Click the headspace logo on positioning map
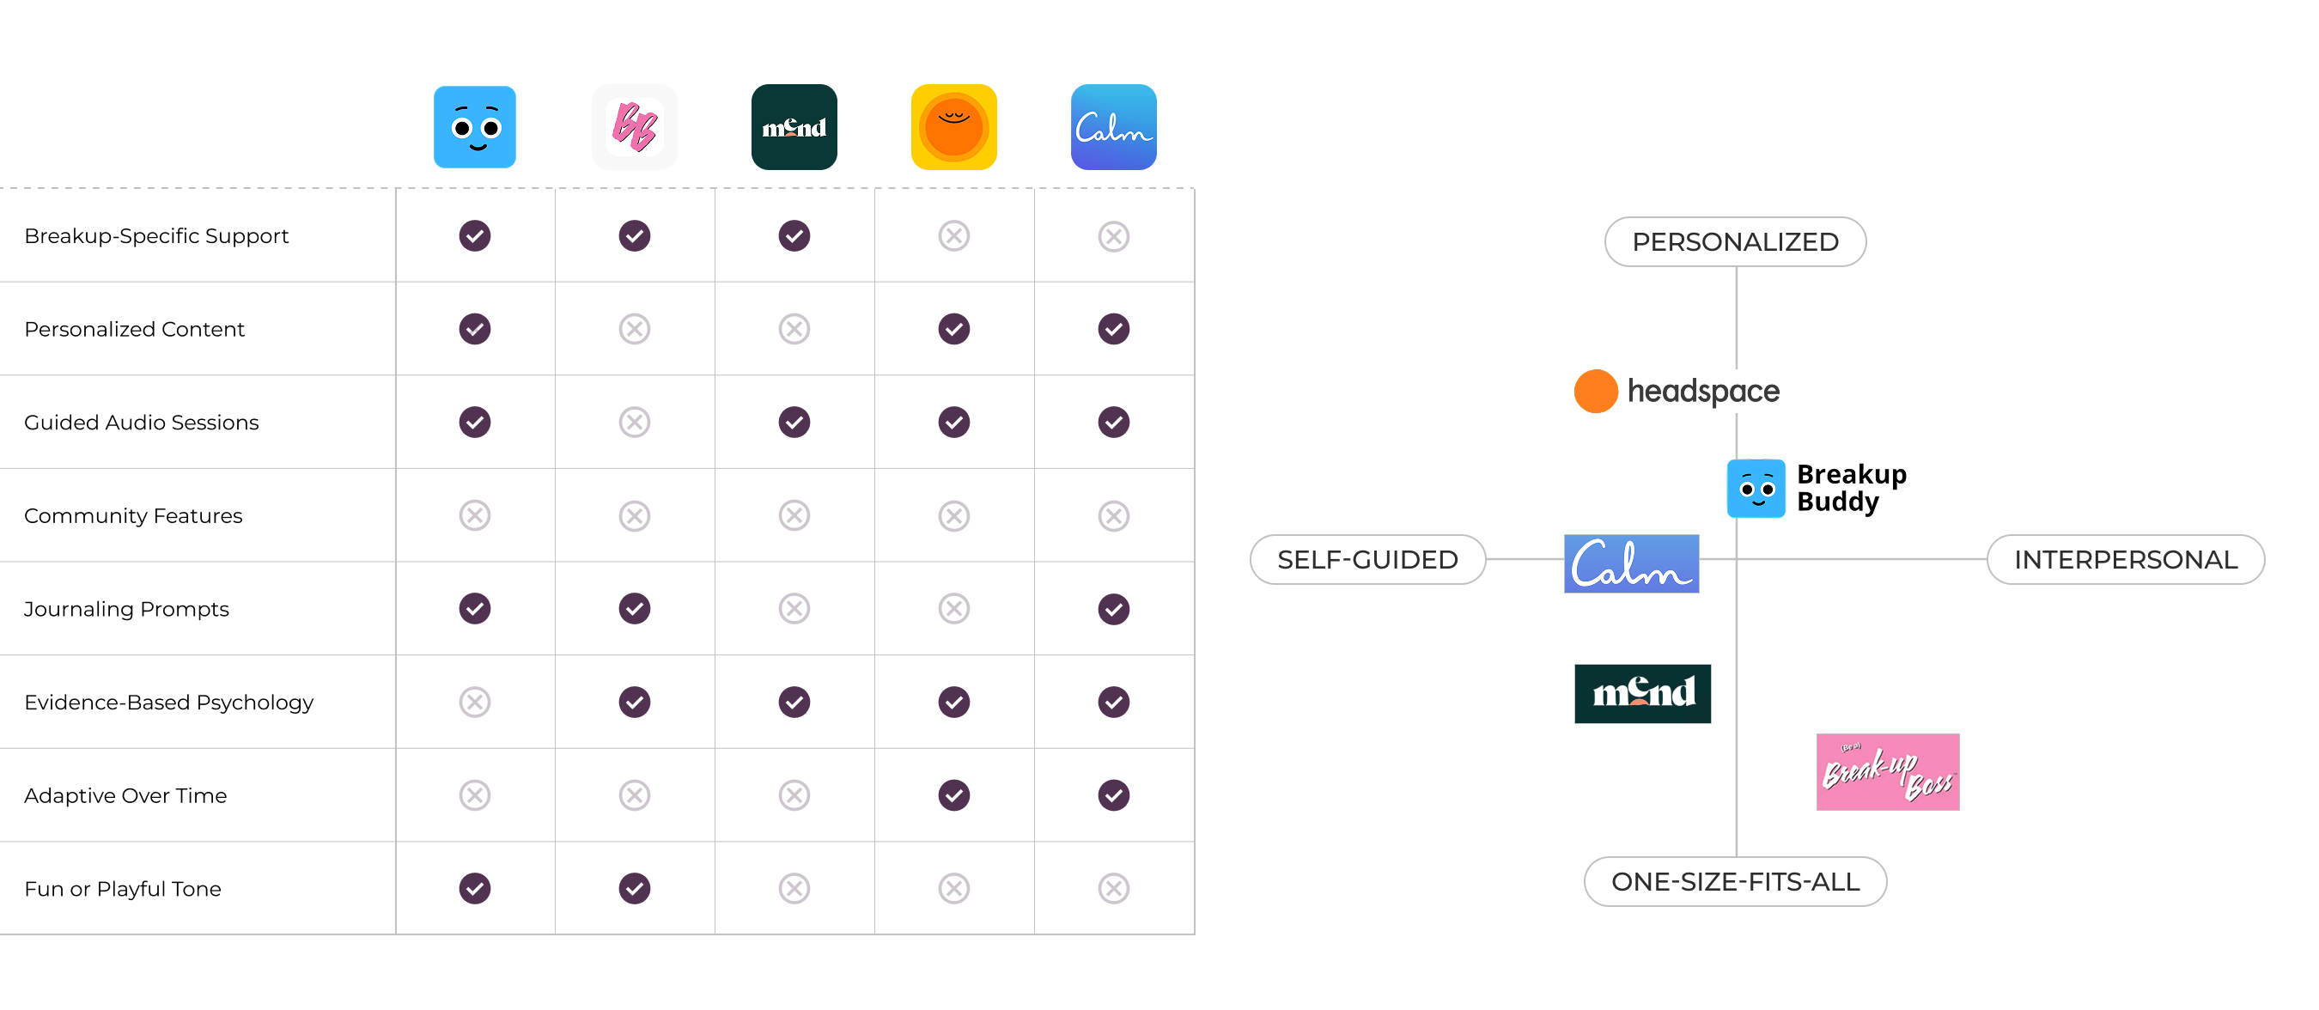 1677,391
